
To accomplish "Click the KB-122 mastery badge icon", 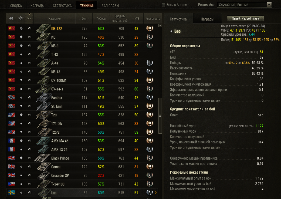I will 150,28.
